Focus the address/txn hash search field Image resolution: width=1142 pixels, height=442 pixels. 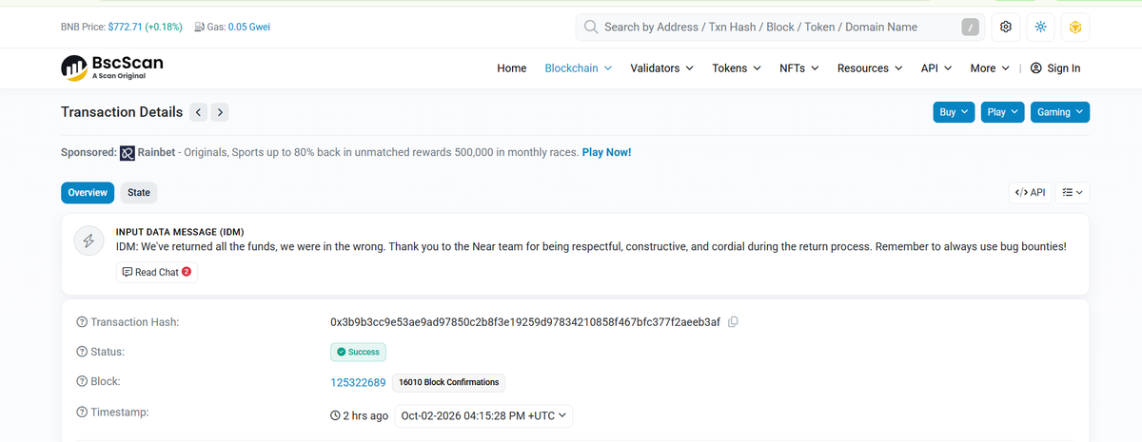pyautogui.click(x=778, y=27)
